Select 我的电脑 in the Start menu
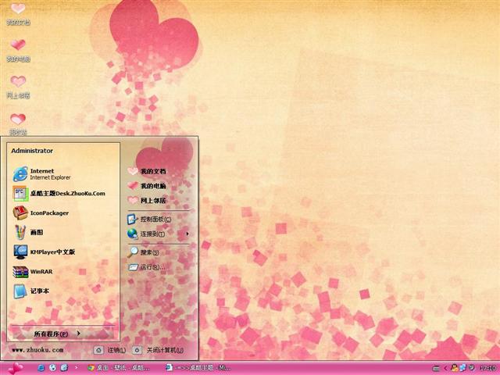This screenshot has width=500, height=375. [x=152, y=186]
